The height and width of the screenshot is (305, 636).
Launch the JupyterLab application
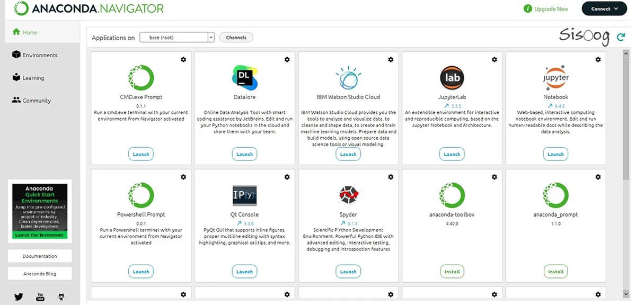pyautogui.click(x=452, y=154)
